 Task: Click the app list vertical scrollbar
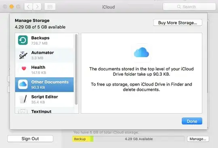(76, 69)
